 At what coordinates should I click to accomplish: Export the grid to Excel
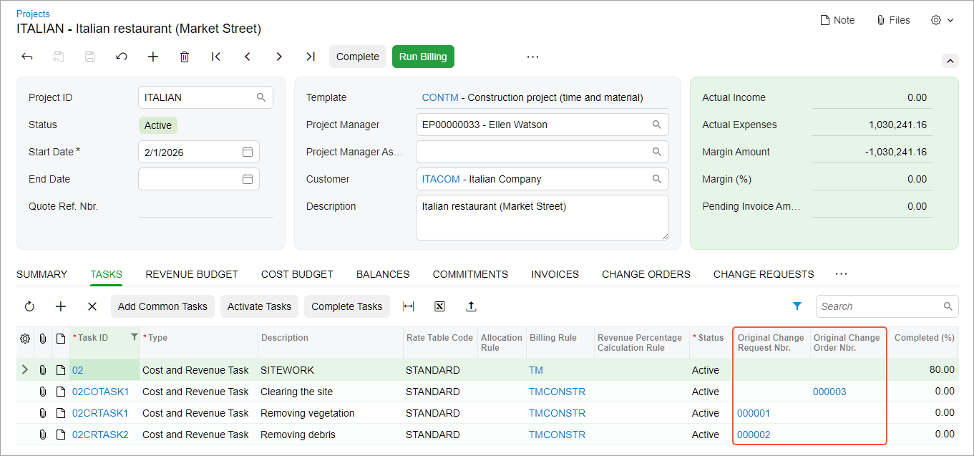coord(440,306)
